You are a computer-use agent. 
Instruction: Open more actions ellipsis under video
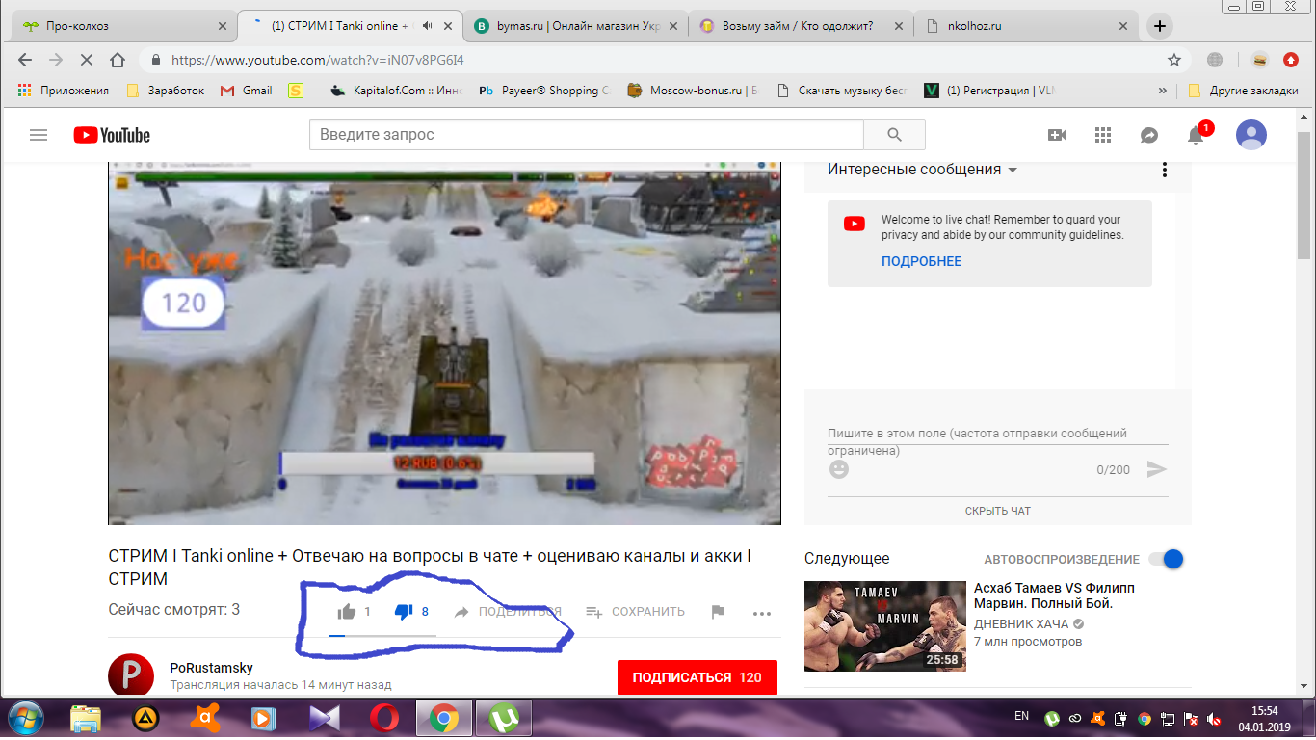point(762,613)
